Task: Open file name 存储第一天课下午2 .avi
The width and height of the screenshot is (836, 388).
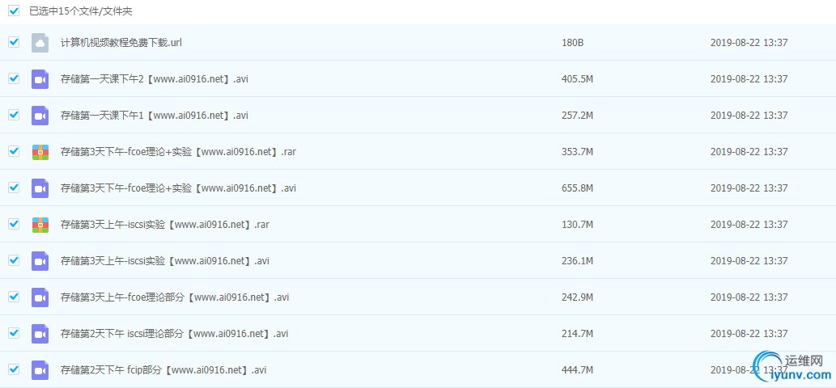Action: [x=154, y=78]
